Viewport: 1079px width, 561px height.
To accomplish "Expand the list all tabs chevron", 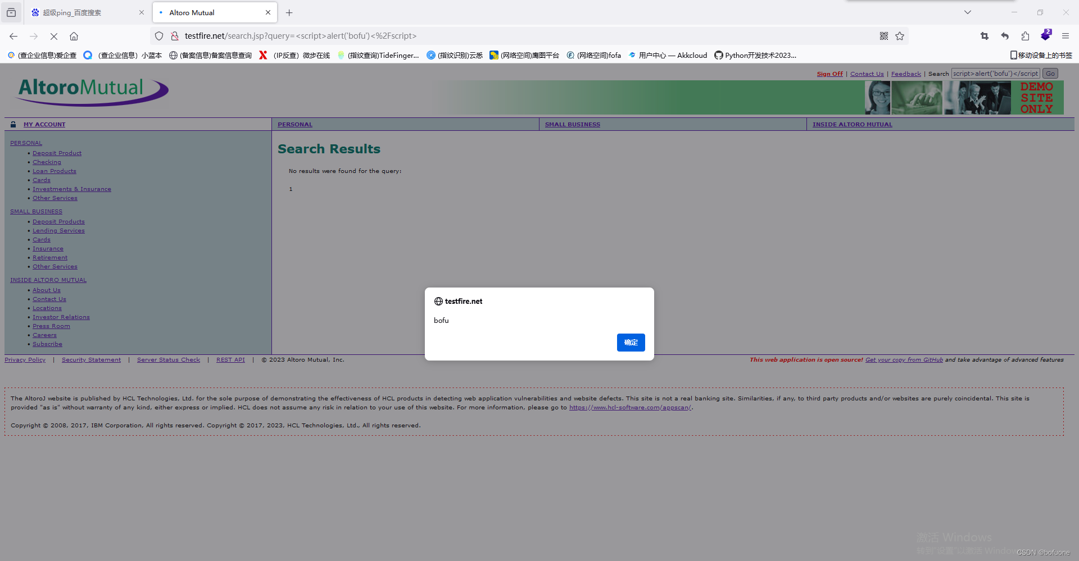I will (x=968, y=12).
